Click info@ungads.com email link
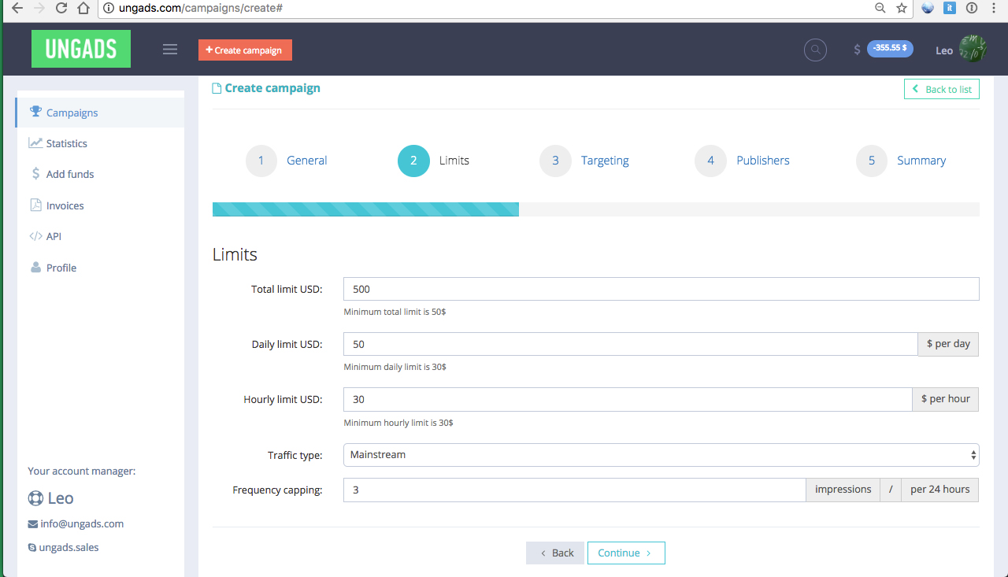Viewport: 1008px width, 577px height. pos(82,524)
